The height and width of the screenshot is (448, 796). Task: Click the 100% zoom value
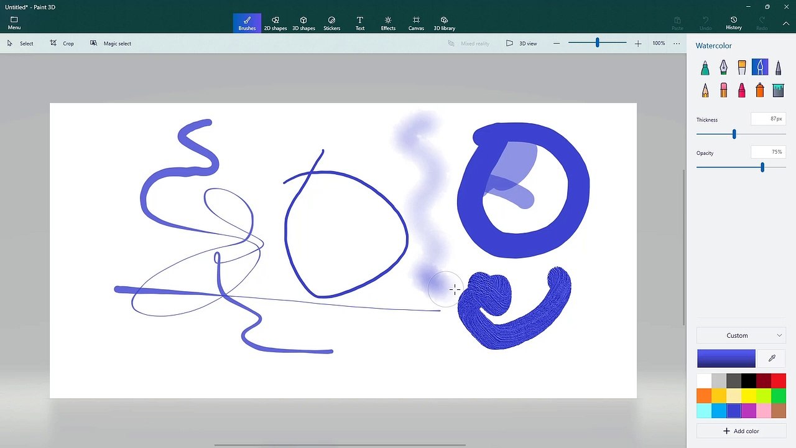point(659,44)
